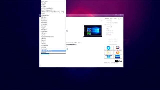Select Italiano from the list

pos(53,38)
